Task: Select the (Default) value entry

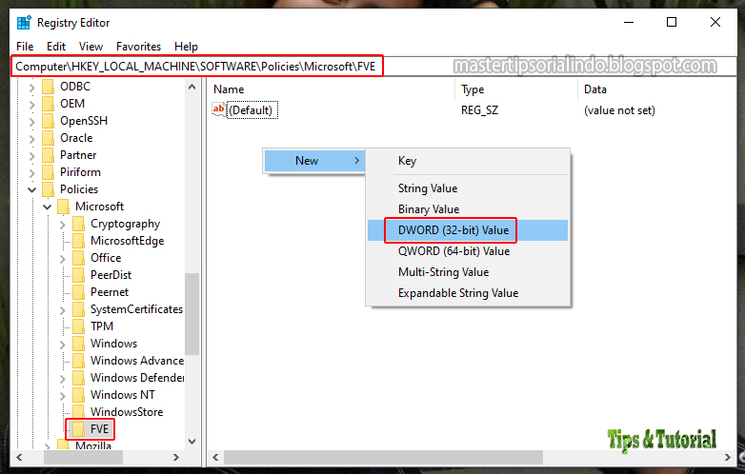Action: click(251, 110)
